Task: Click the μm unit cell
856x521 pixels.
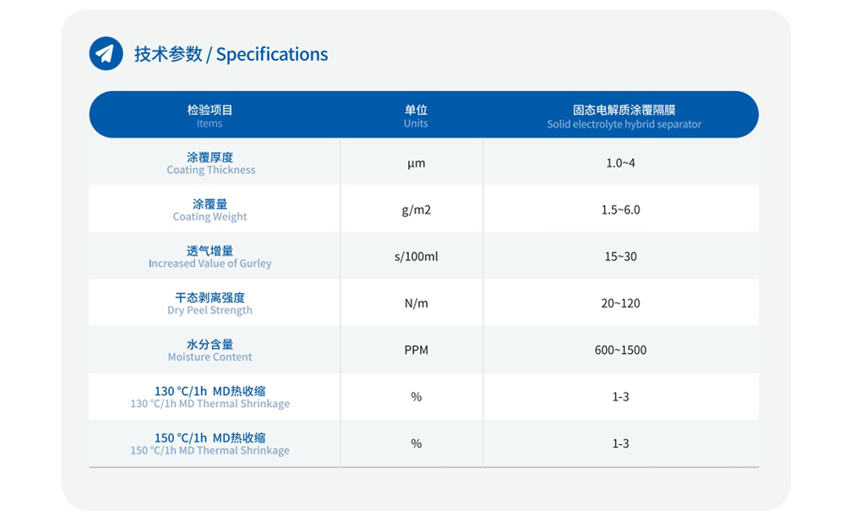Action: tap(416, 163)
